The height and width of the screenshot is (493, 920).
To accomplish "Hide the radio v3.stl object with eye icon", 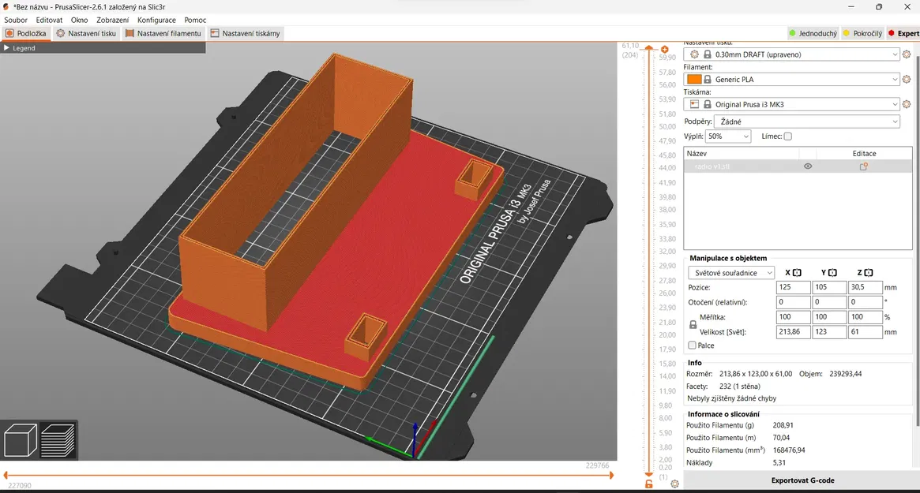I will (x=808, y=166).
